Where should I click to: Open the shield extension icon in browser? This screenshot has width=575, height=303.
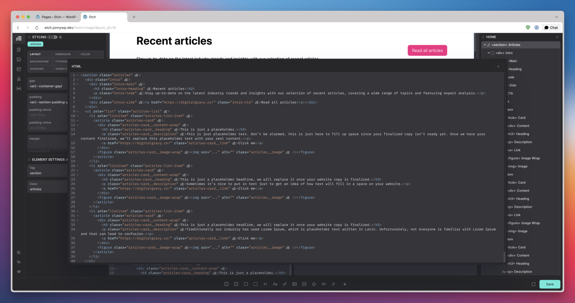528,28
